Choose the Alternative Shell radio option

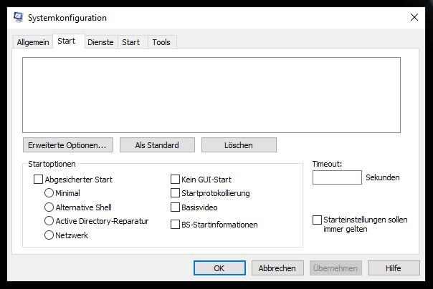pos(49,207)
